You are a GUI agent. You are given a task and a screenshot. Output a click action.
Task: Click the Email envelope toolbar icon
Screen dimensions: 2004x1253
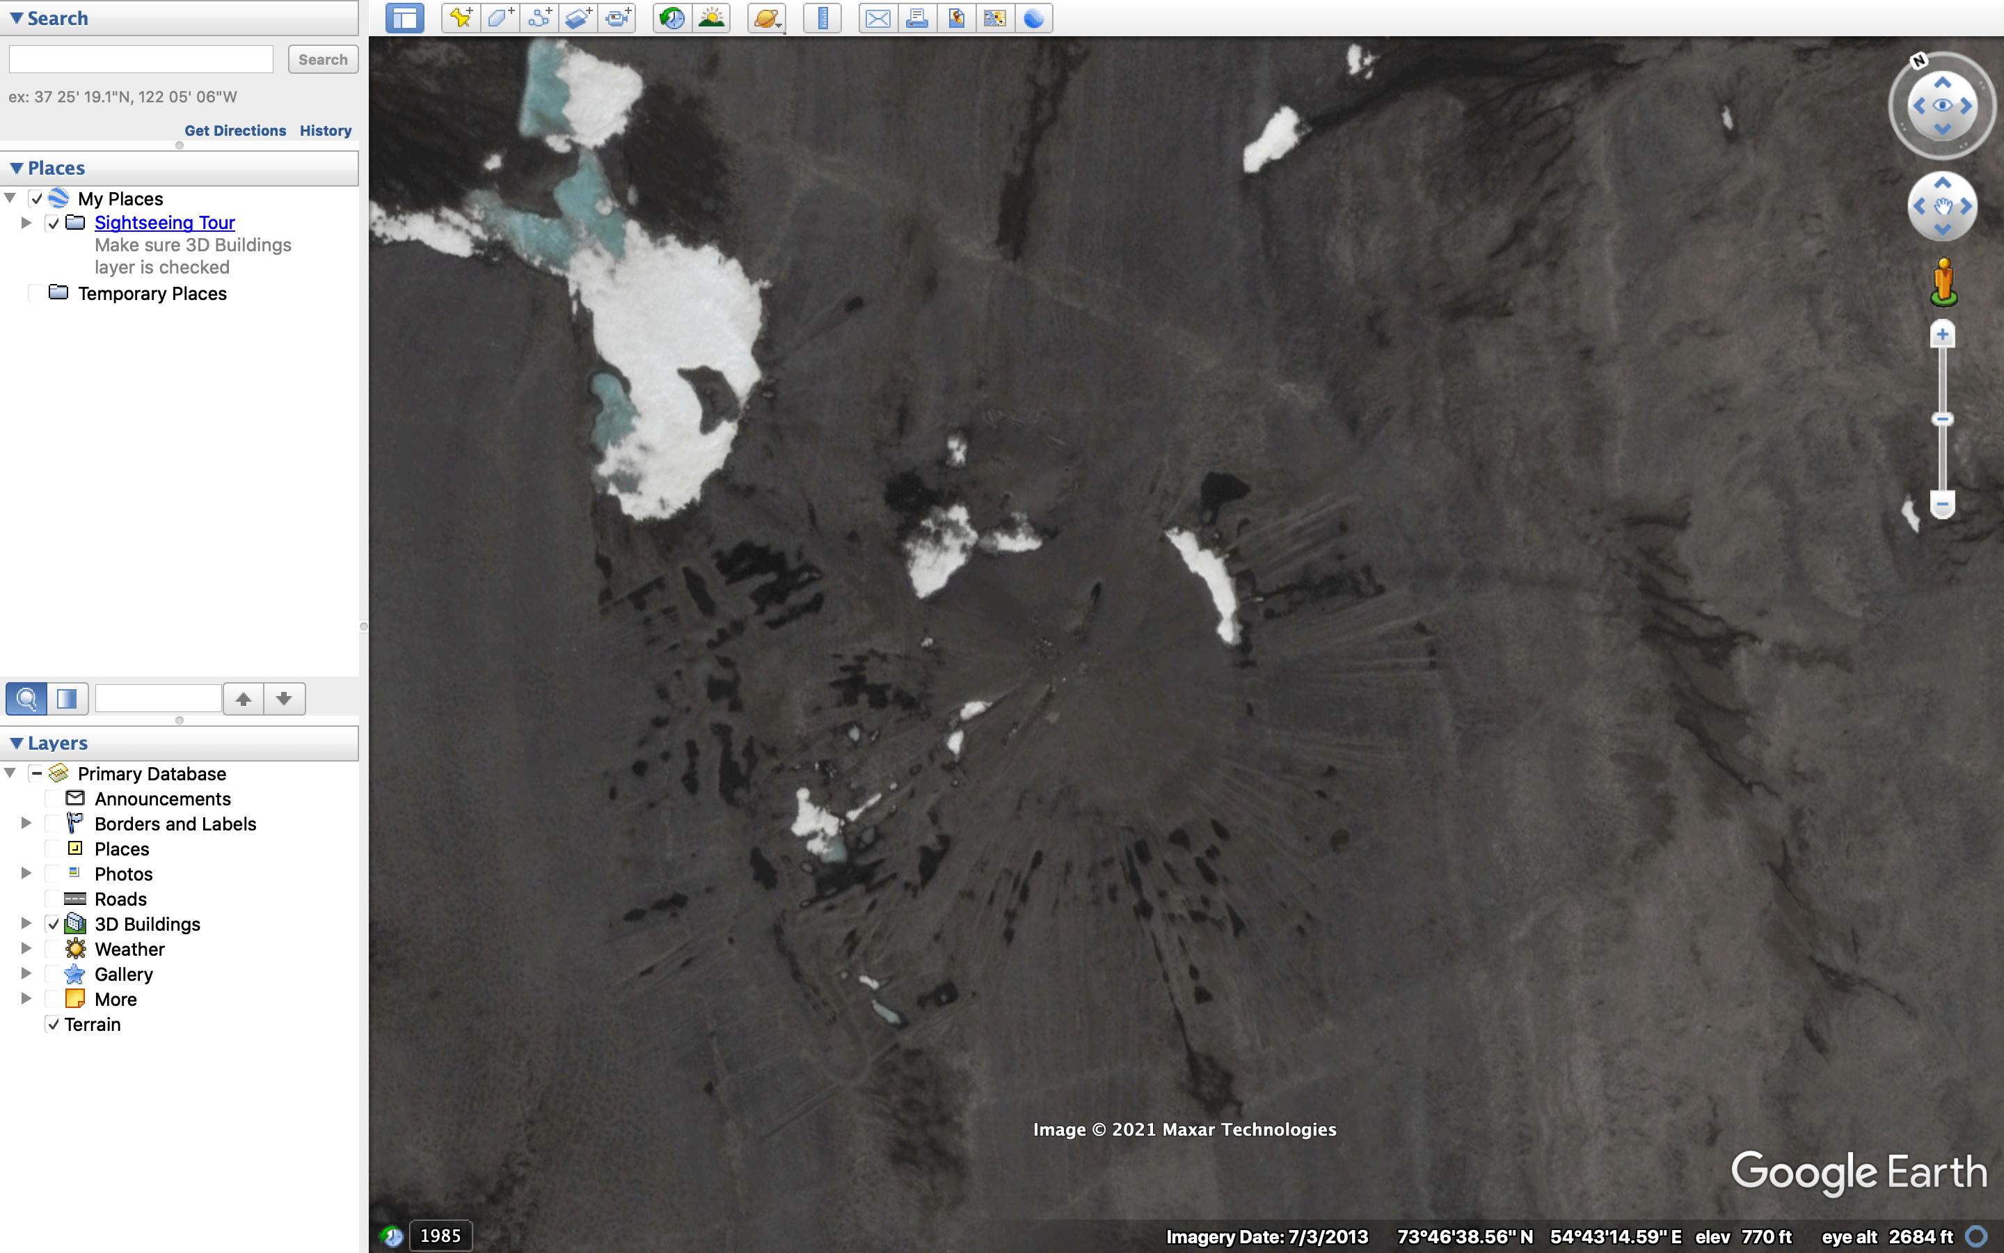pyautogui.click(x=877, y=17)
